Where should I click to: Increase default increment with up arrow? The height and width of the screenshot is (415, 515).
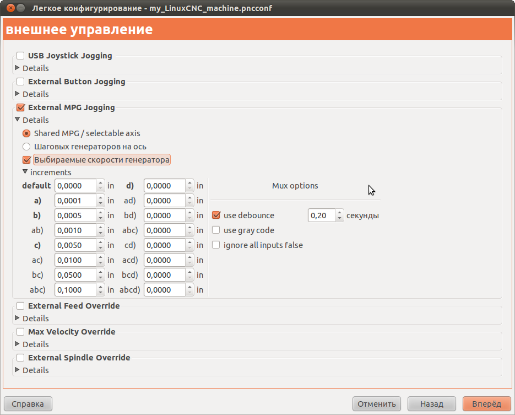pyautogui.click(x=100, y=182)
